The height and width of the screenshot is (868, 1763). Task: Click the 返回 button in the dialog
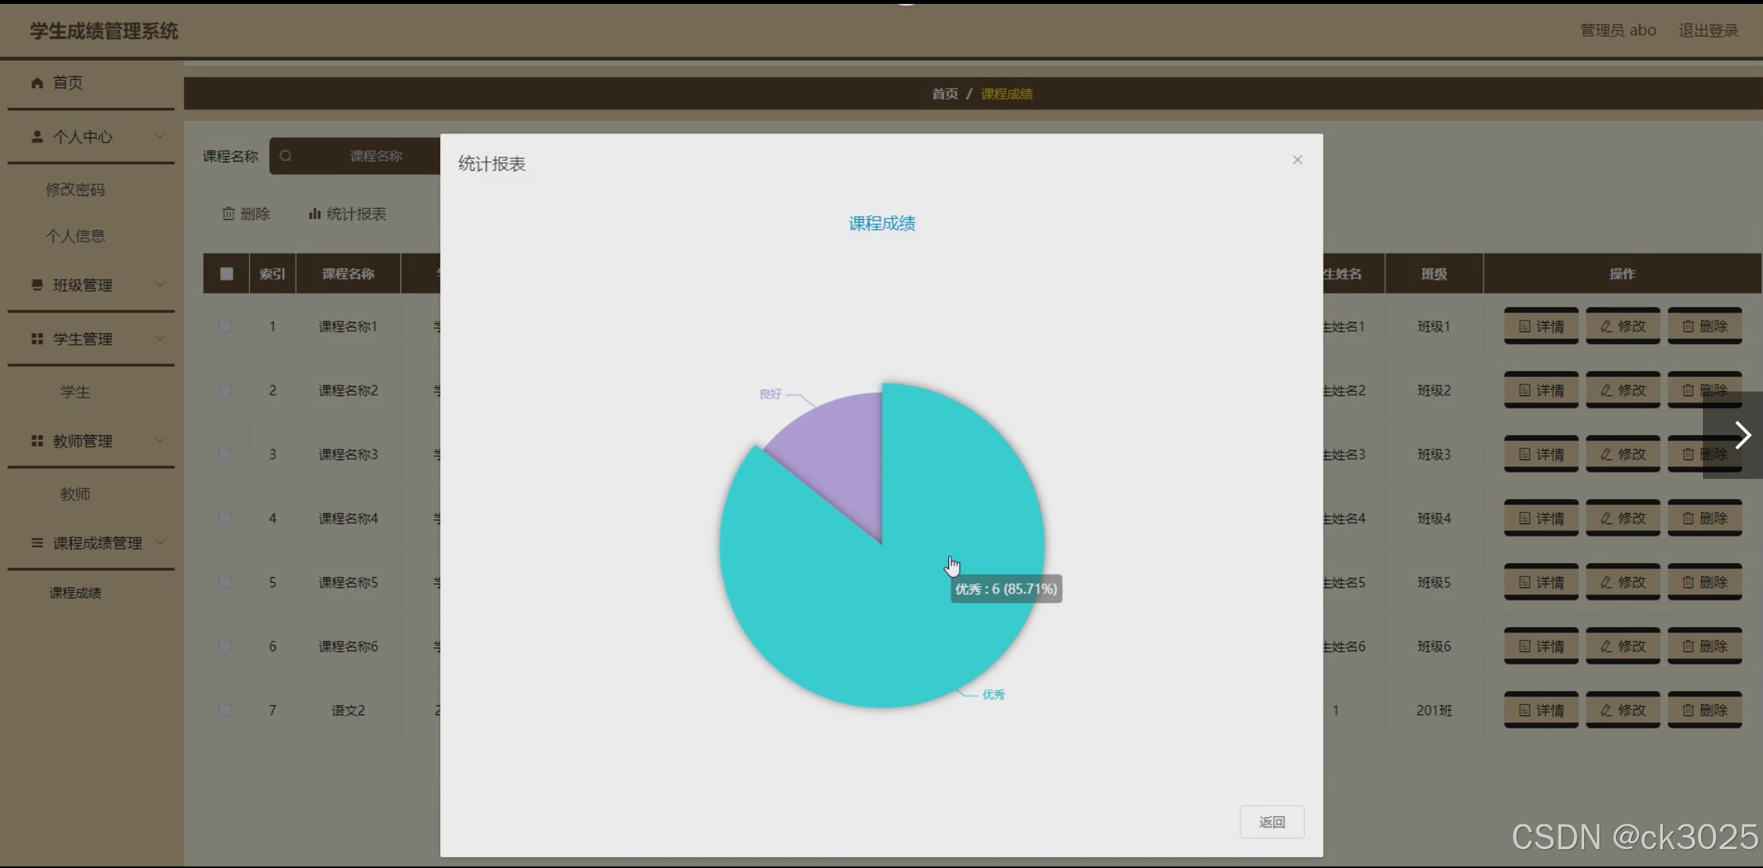pos(1271,822)
